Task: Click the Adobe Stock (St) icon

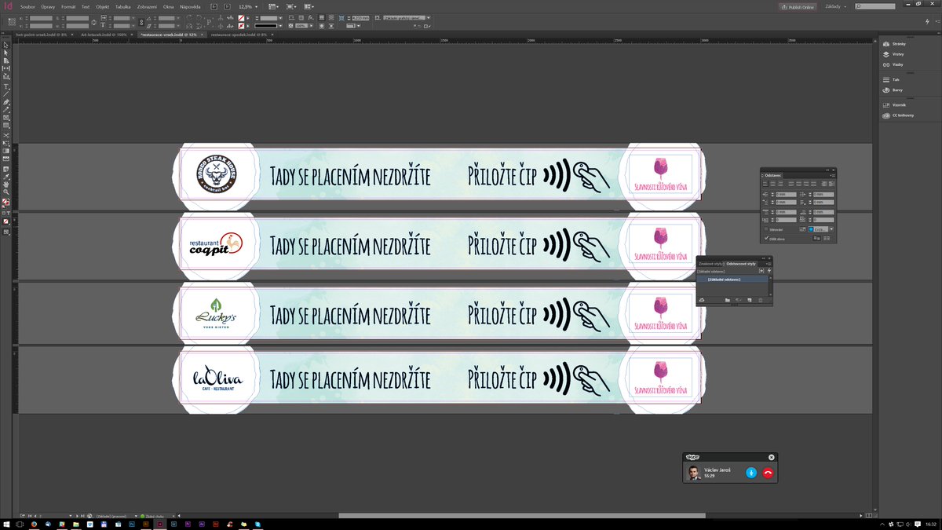Action: pos(226,6)
